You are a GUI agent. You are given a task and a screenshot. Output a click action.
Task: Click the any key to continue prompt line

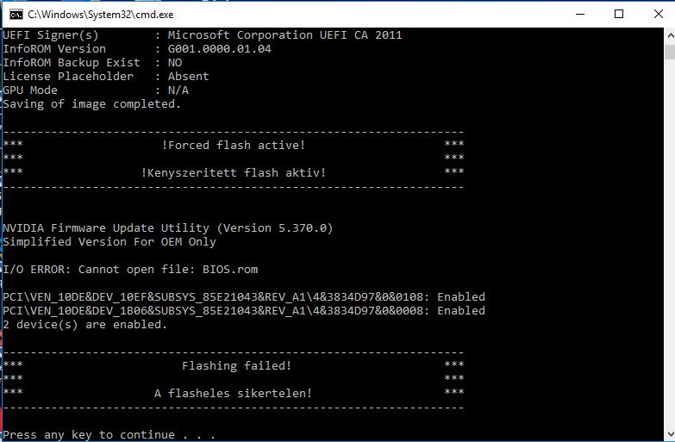[109, 435]
